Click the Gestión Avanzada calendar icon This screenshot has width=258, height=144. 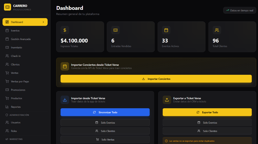coord(7,39)
